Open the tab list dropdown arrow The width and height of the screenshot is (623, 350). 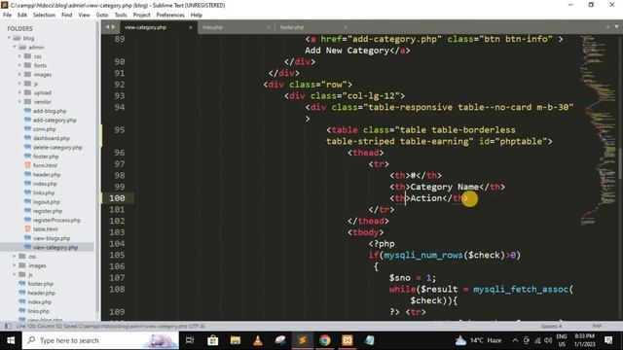616,27
